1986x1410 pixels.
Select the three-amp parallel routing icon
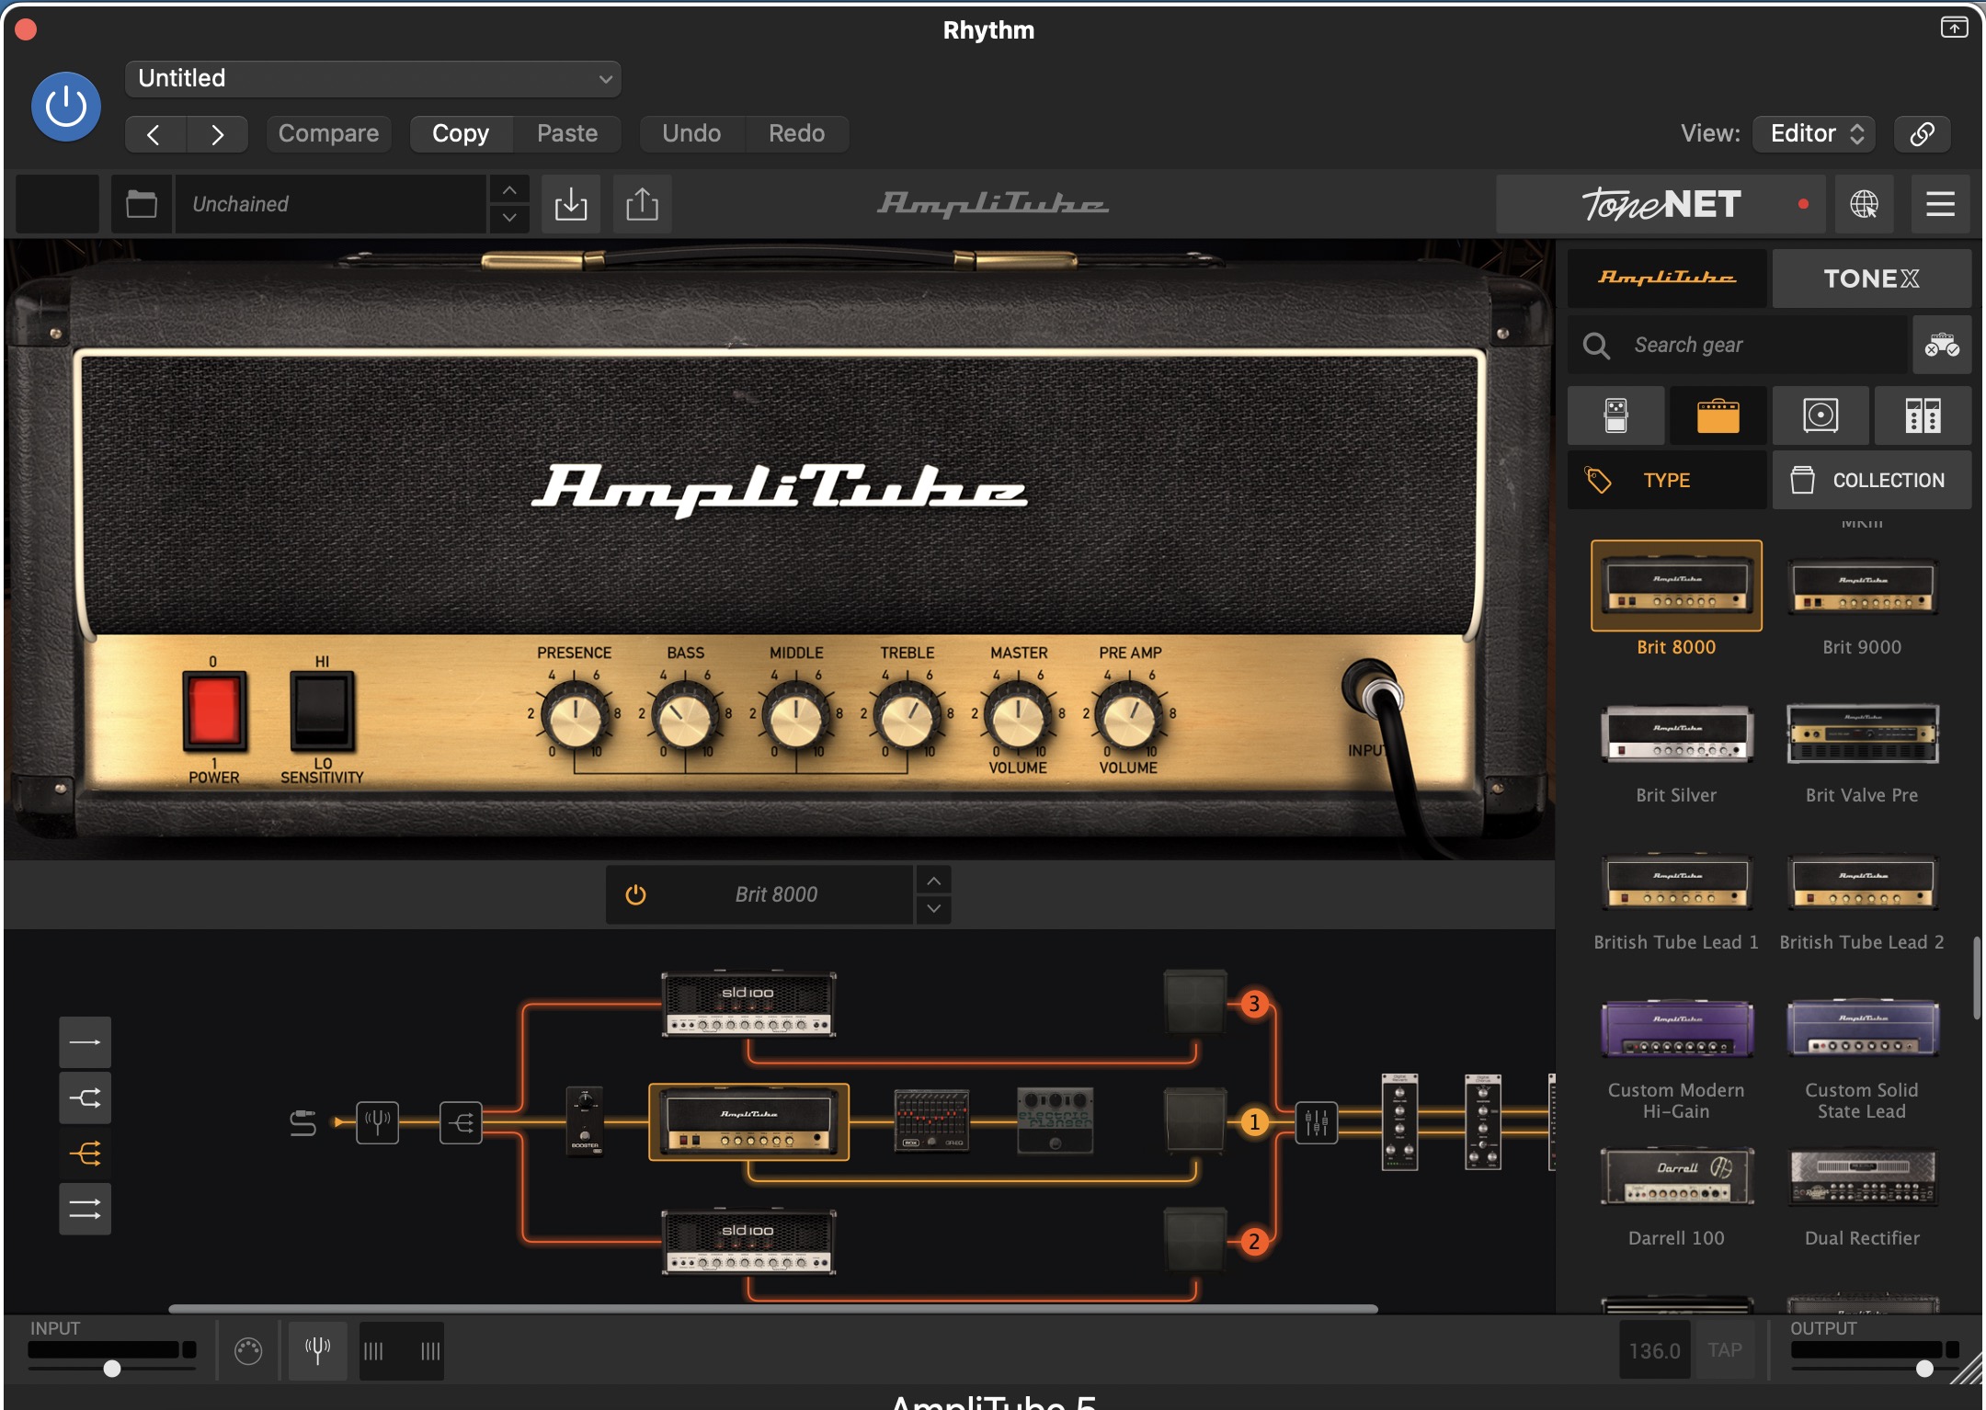tap(86, 1153)
